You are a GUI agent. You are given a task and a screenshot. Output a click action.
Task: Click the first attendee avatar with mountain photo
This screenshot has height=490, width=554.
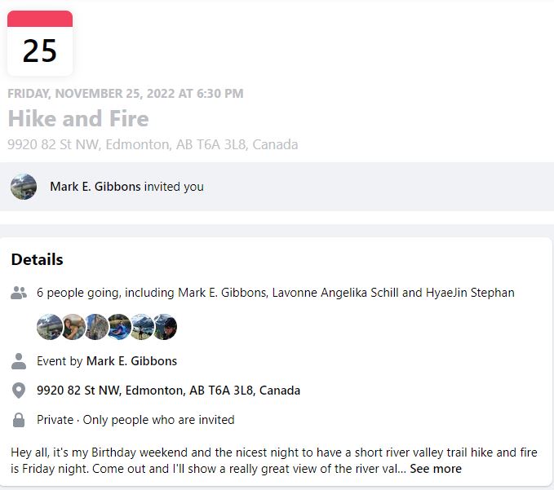[49, 327]
